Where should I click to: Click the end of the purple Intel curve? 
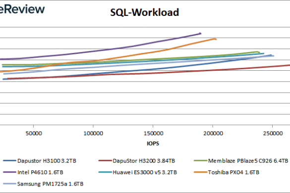pos(200,34)
